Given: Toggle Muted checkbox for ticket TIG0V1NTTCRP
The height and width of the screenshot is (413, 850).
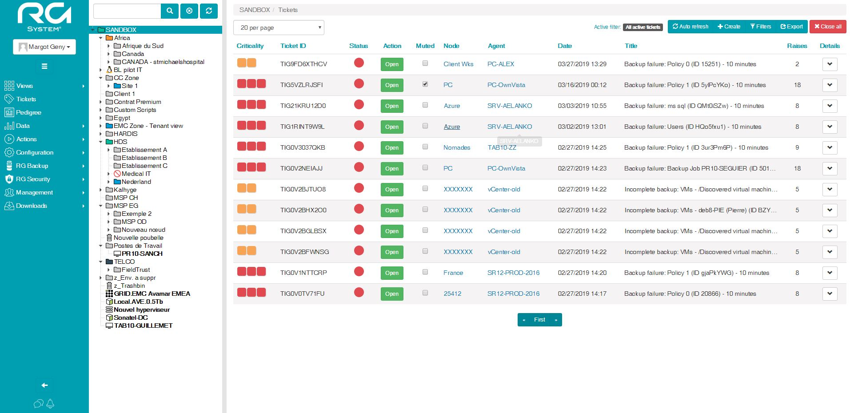Looking at the screenshot, I should (425, 272).
